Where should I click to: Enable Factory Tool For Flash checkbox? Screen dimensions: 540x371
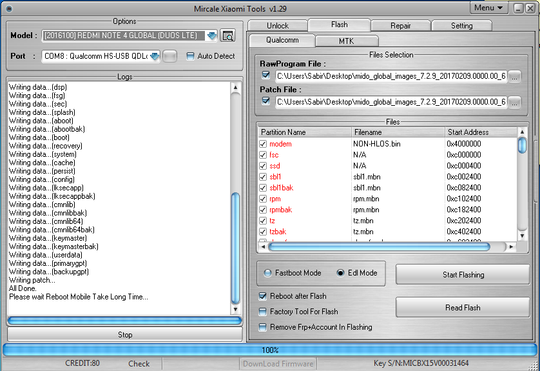tap(262, 312)
